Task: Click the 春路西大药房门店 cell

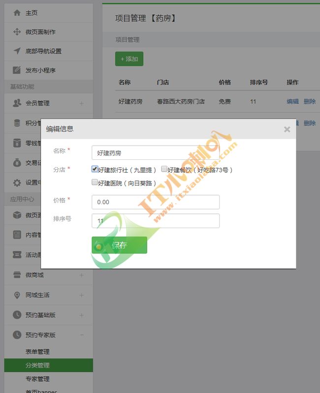Action: pyautogui.click(x=181, y=101)
